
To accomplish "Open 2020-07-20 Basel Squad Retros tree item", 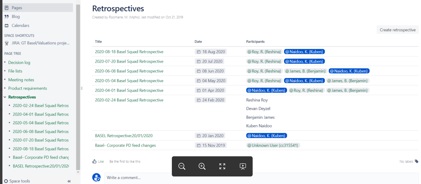I will tap(41, 140).
